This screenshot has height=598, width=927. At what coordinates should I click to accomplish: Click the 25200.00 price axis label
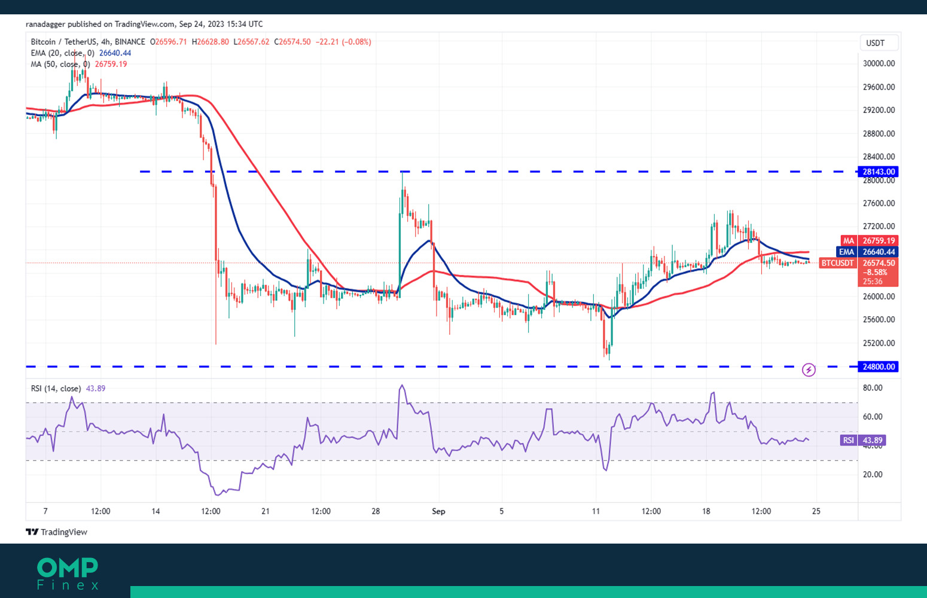coord(879,343)
